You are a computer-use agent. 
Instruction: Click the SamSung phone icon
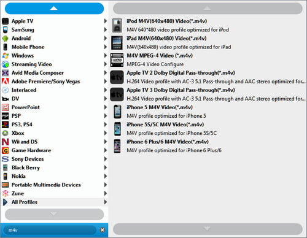6,29
